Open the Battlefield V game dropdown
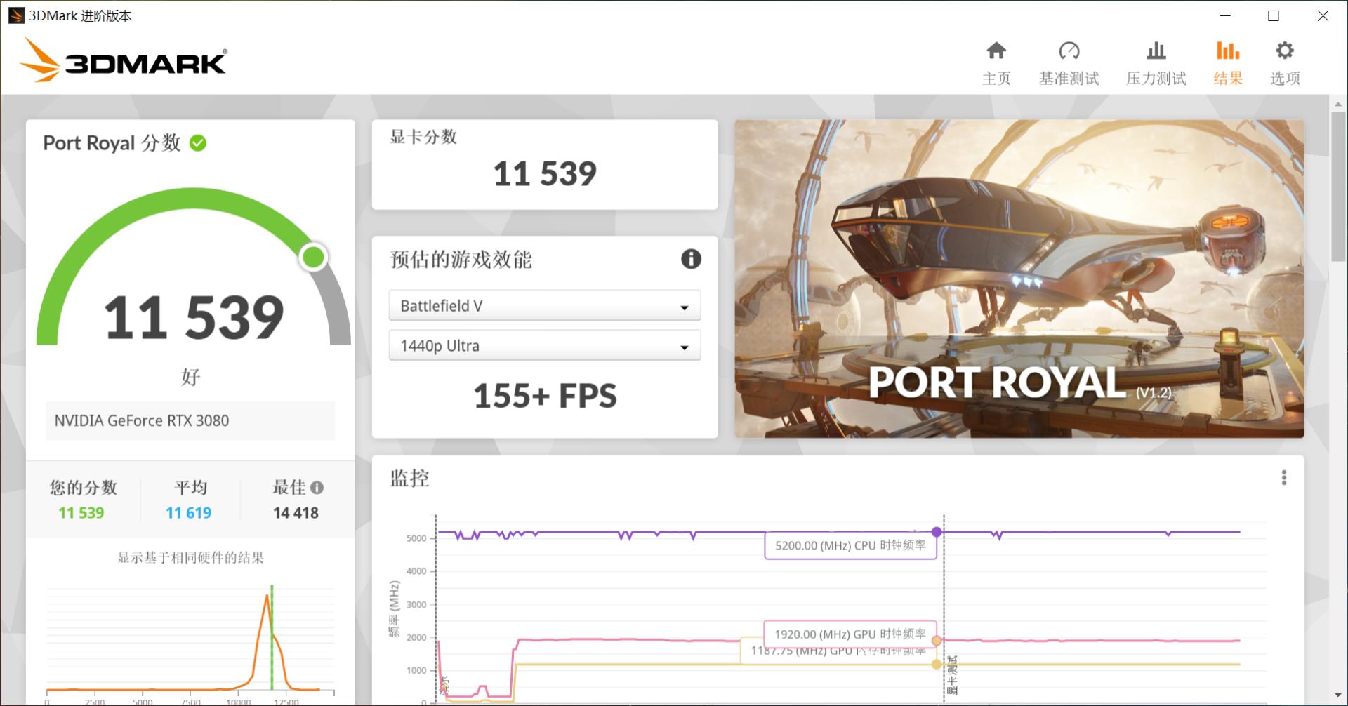1348x706 pixels. click(544, 305)
